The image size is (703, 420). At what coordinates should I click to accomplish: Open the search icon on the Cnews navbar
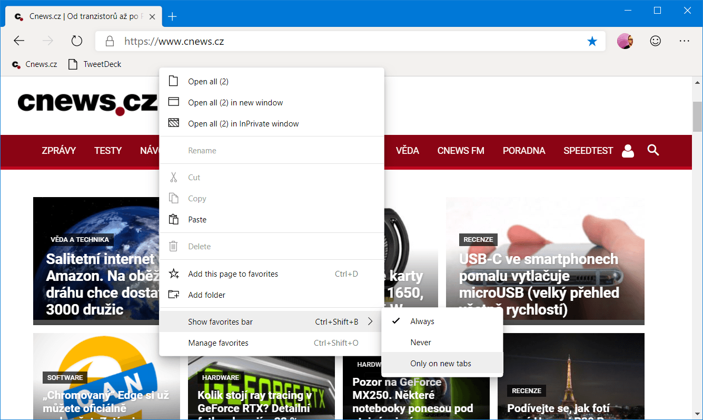coord(653,150)
